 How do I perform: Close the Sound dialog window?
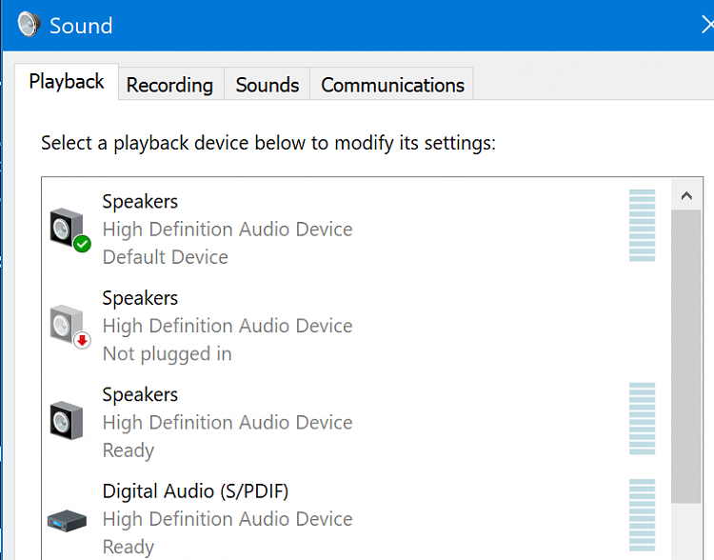pos(706,25)
